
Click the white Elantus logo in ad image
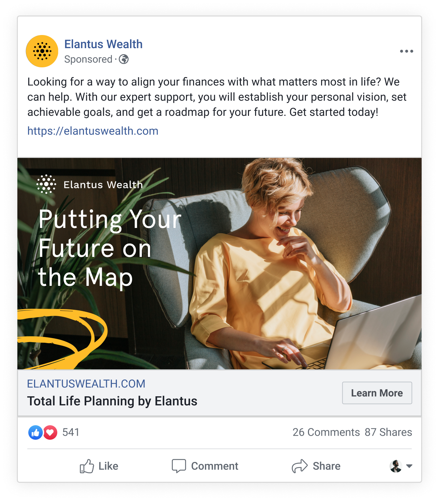[x=46, y=184]
